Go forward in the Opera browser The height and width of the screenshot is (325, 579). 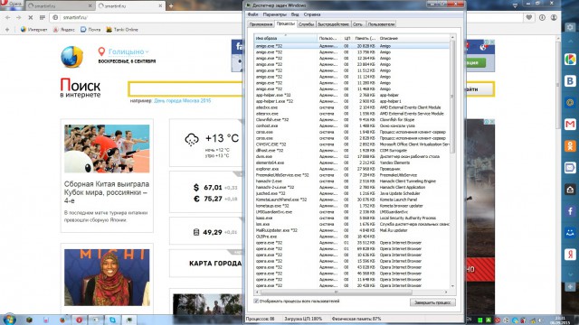click(x=18, y=17)
